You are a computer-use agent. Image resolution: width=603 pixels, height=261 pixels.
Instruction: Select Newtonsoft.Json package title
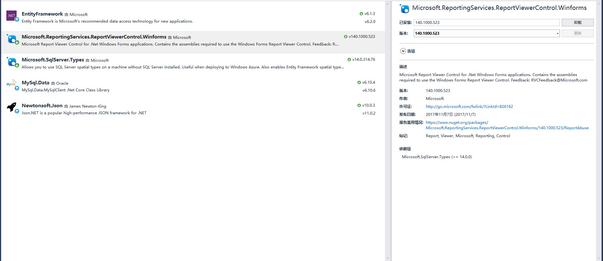click(42, 106)
